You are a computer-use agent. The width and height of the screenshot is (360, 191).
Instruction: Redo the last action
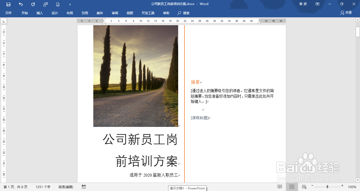click(x=33, y=4)
